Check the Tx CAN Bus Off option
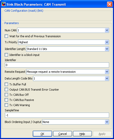This screenshot has height=139, width=114. coord(6,94)
